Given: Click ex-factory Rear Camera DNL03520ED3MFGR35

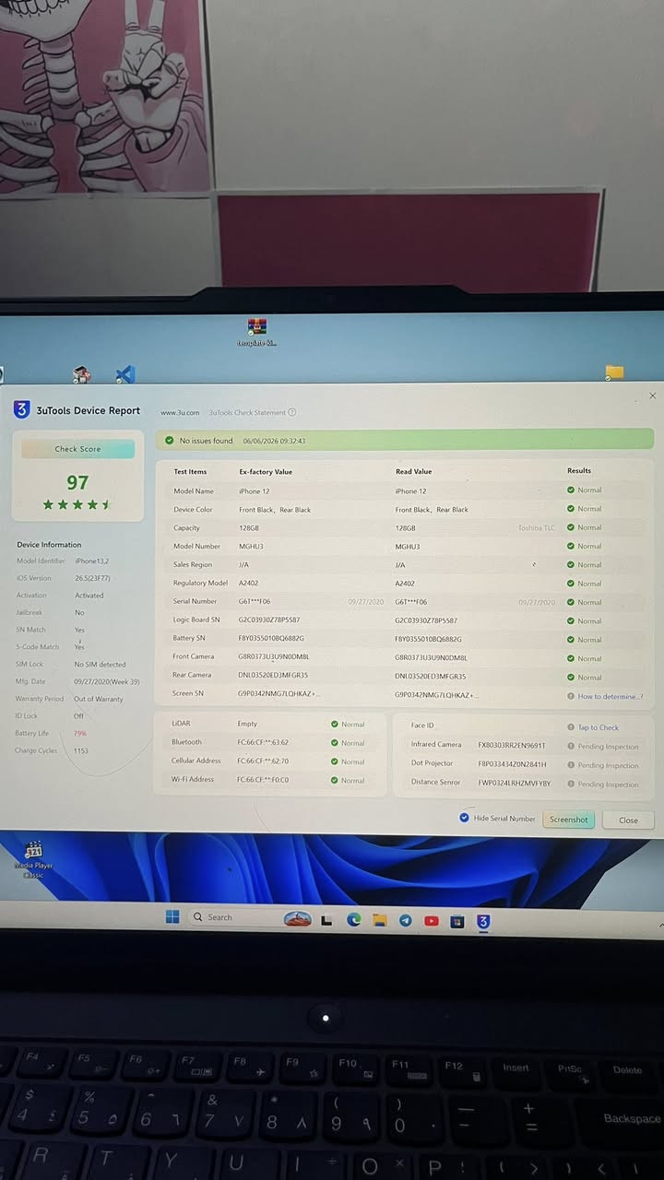Looking at the screenshot, I should 273,675.
